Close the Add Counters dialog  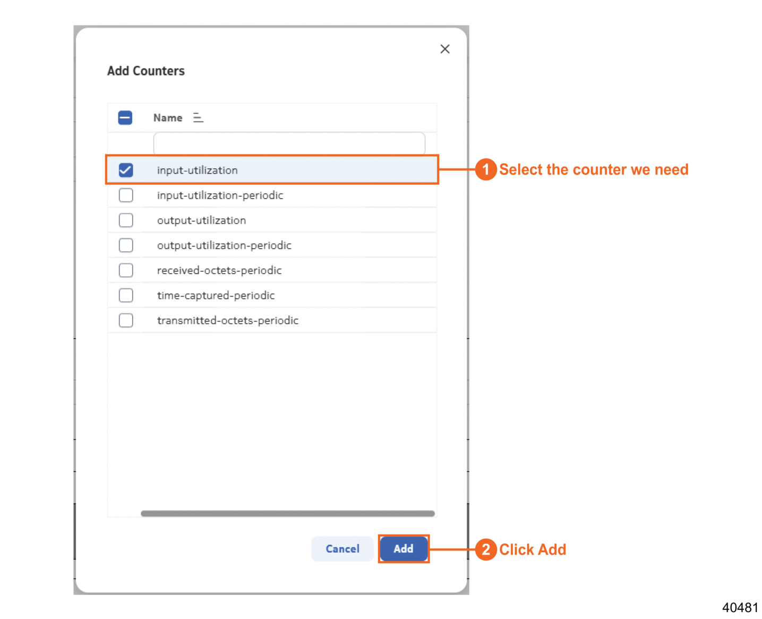(x=445, y=49)
